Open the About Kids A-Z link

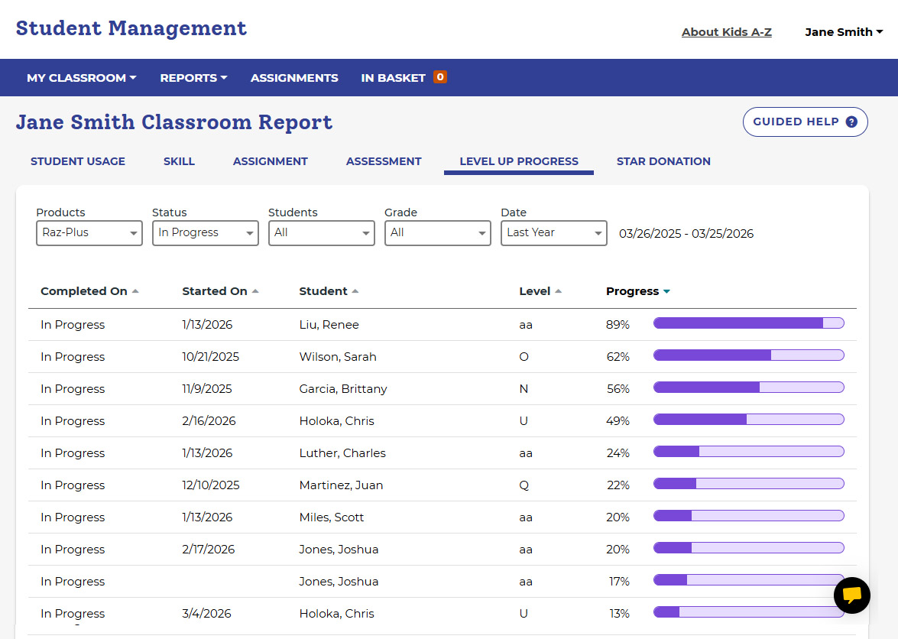[726, 32]
